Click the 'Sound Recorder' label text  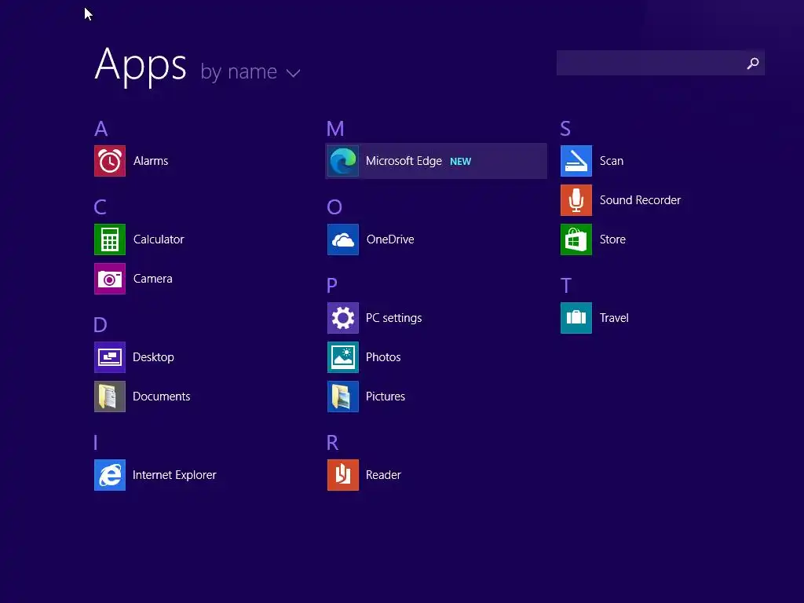click(x=641, y=200)
